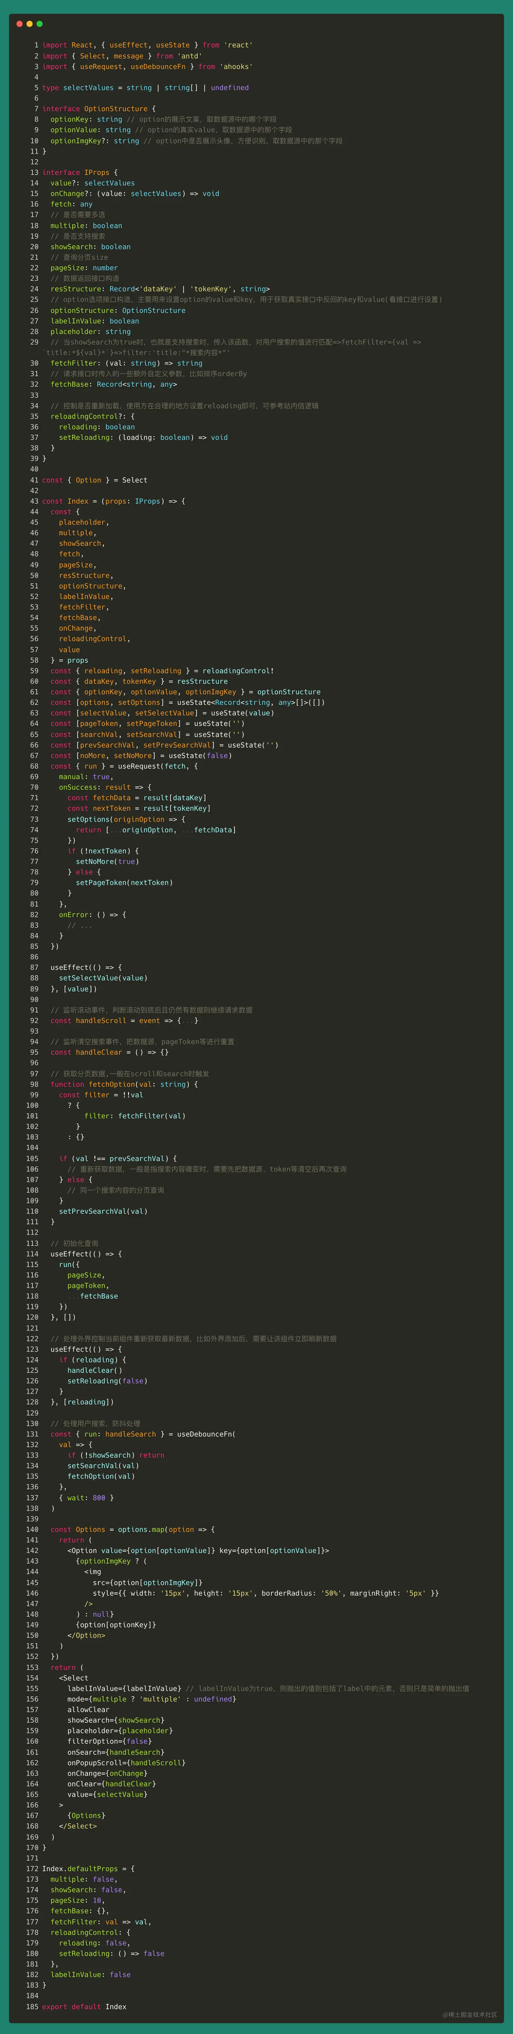The image size is (513, 2034).
Task: Click the 'allowClear' prop line
Action: 88,1709
